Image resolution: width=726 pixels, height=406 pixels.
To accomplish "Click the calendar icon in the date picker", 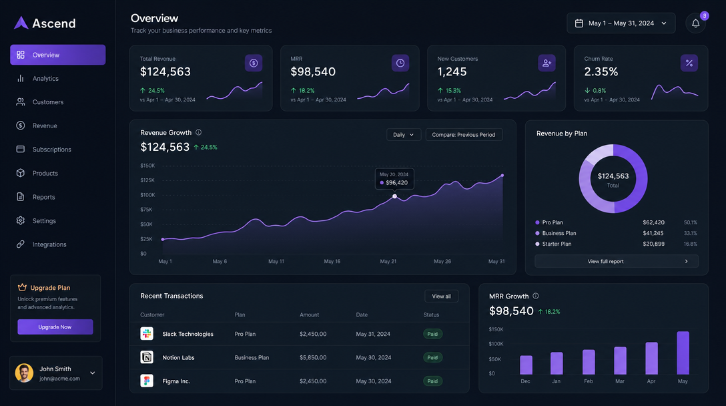I will click(x=579, y=22).
